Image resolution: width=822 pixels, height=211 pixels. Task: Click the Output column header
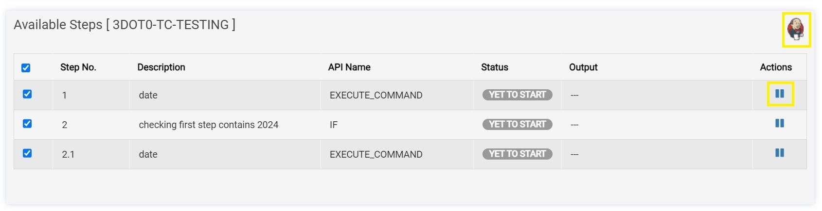pos(583,67)
